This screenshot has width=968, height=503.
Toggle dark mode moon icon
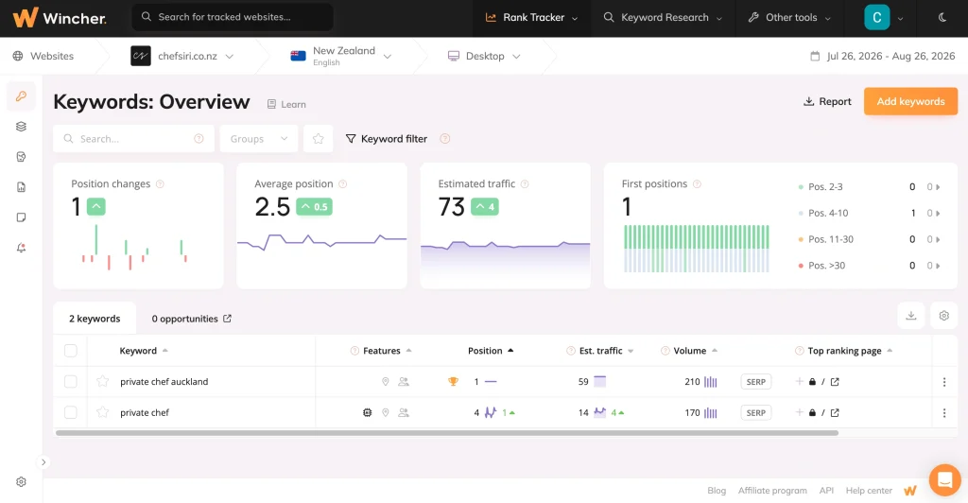pyautogui.click(x=942, y=17)
